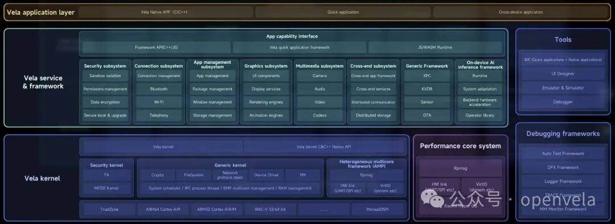Click the PM box in Generic kernel
Viewport: 615px width, 224px height.
point(302,175)
